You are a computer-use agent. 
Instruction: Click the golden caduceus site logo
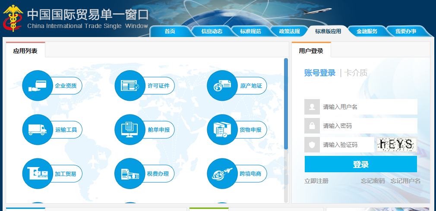click(13, 18)
